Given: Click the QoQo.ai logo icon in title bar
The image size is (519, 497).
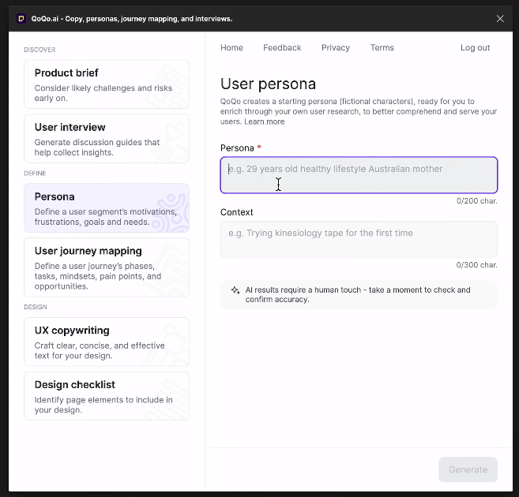Looking at the screenshot, I should click(x=21, y=18).
